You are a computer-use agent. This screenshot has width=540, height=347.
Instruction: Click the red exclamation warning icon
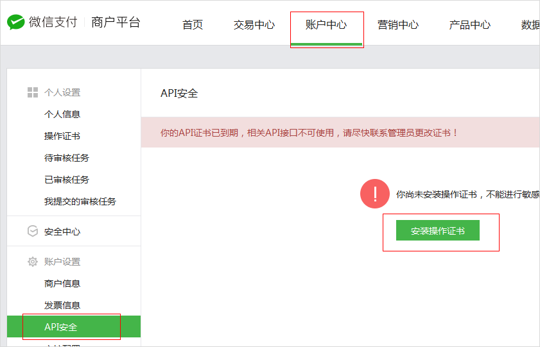(376, 193)
